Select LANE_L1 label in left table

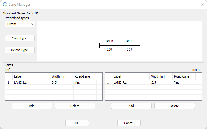click(20, 82)
